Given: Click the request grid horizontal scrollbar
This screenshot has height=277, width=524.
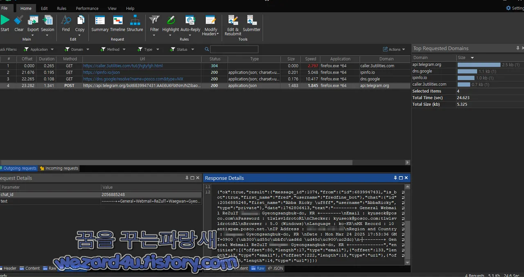Looking at the screenshot, I should coord(176,162).
